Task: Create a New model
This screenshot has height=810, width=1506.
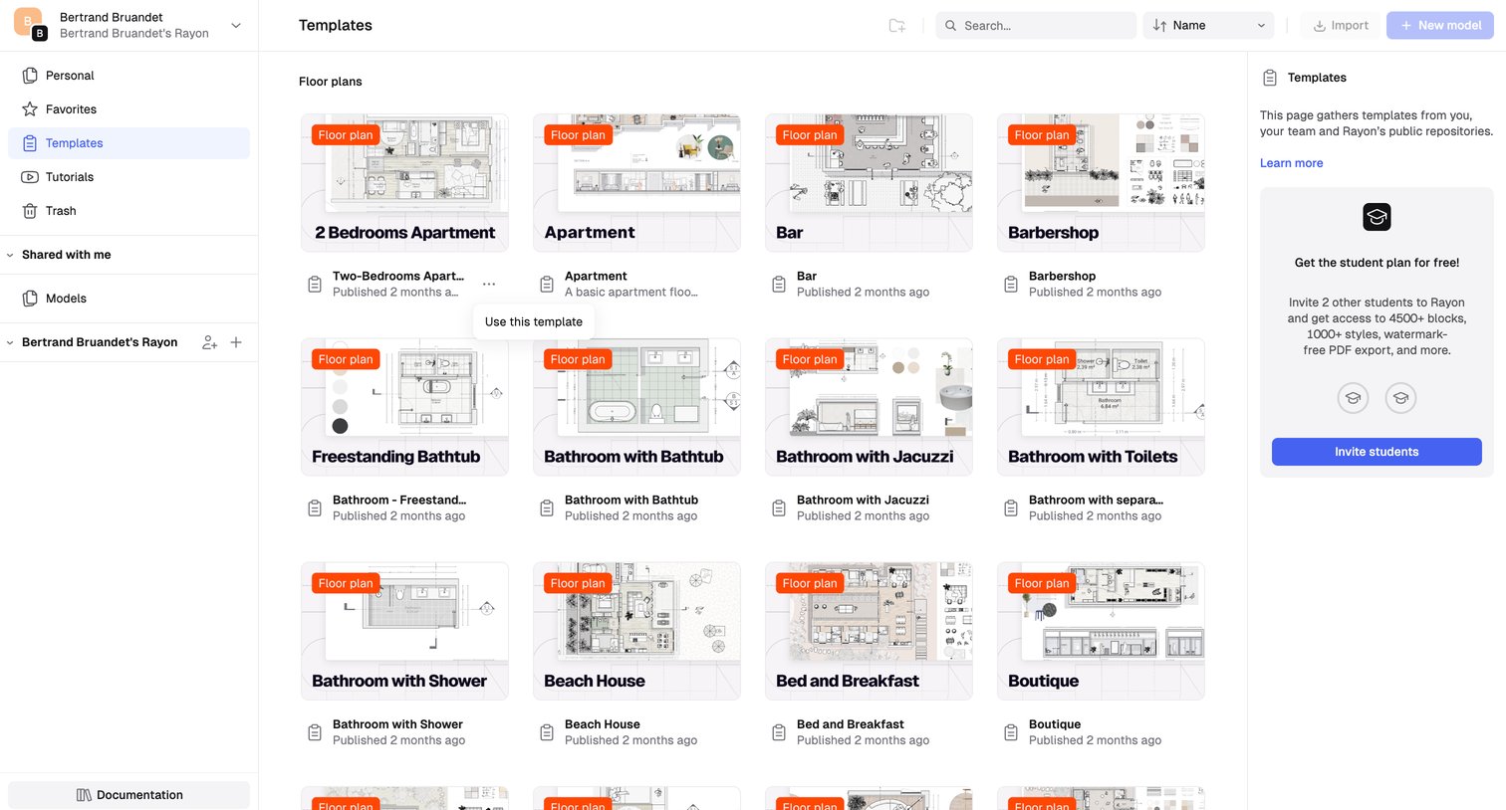Action: [1440, 25]
